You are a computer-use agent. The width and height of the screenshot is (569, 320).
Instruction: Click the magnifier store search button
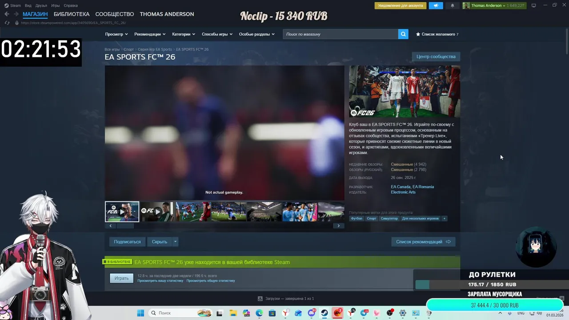pos(403,34)
